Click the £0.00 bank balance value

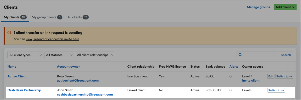tap(210, 76)
